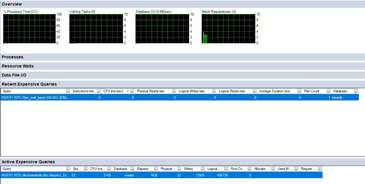Select the INSERT INTO #am_wait_types query row

pyautogui.click(x=180, y=98)
